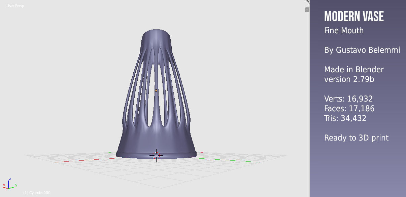Click the 'Faces: 17,186' stat
The image size is (406, 197).
[x=349, y=109]
